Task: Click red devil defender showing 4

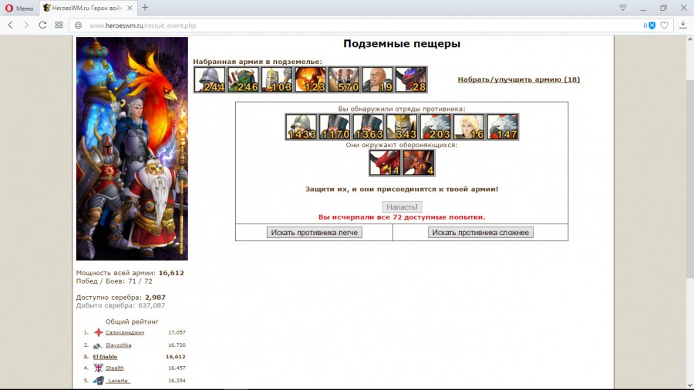Action: click(x=419, y=163)
